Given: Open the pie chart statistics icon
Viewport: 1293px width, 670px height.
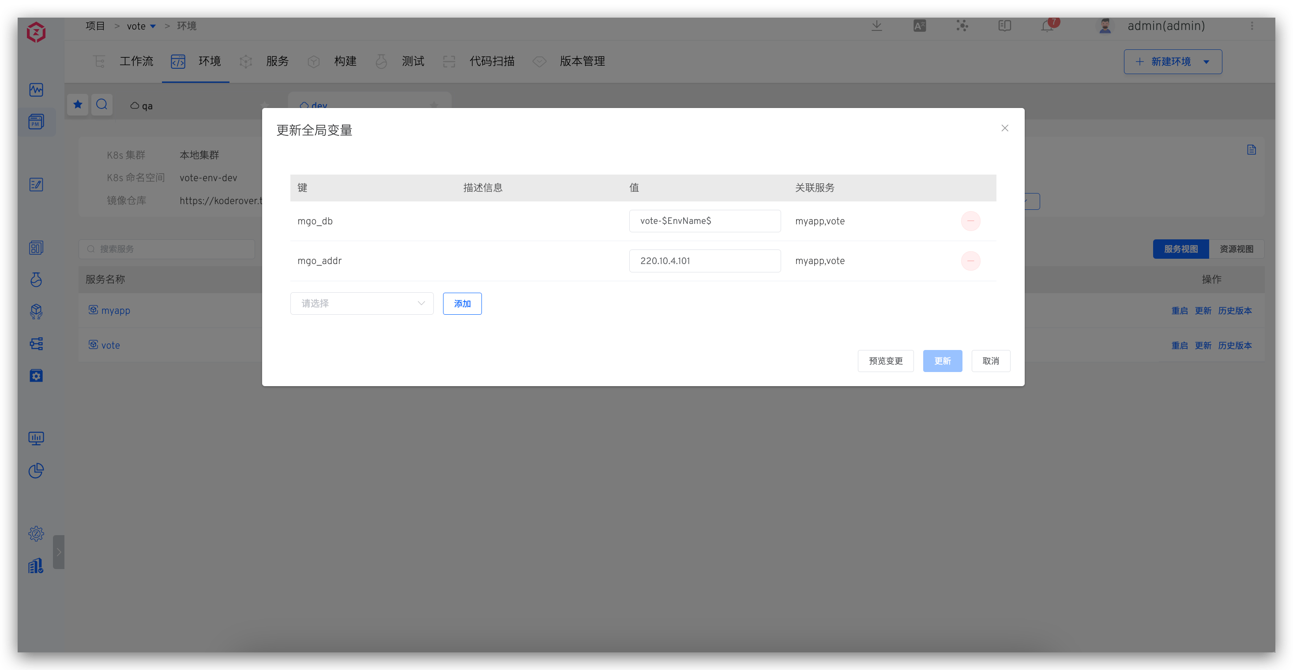Looking at the screenshot, I should pyautogui.click(x=36, y=470).
